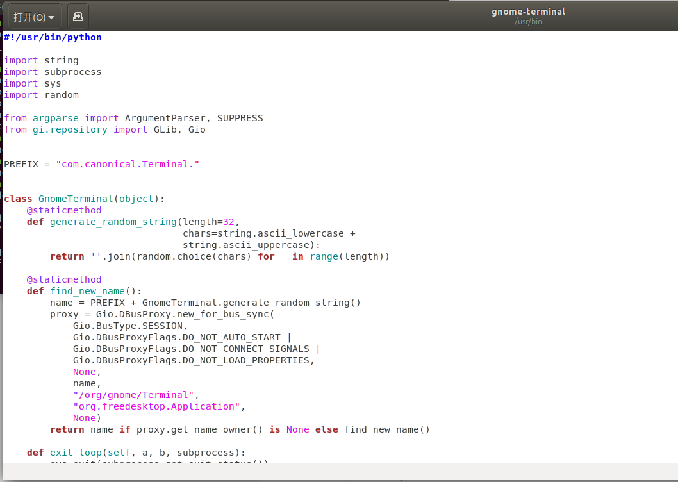The height and width of the screenshot is (482, 678).
Task: Click the DO_NOT_LOAD_PROPERTIES flag line
Action: [194, 360]
